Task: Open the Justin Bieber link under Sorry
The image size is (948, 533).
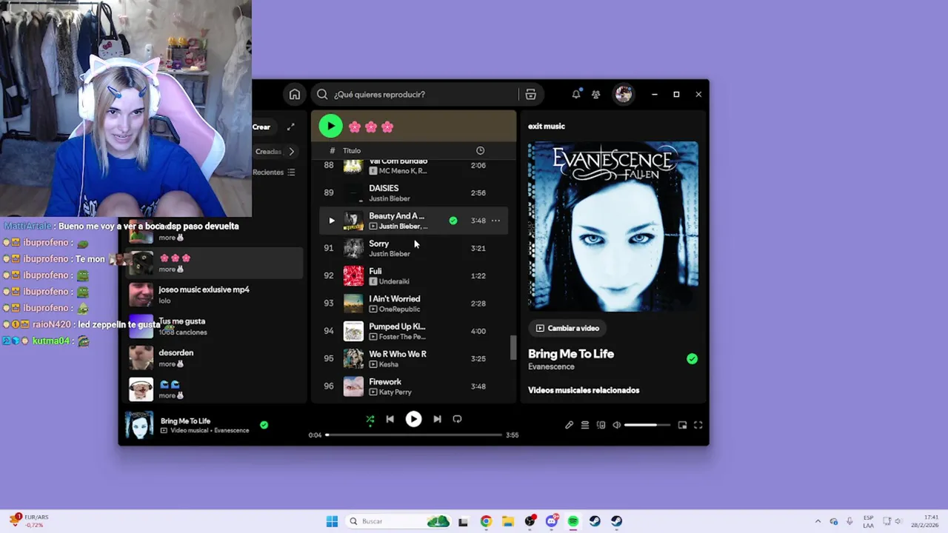Action: pyautogui.click(x=390, y=254)
